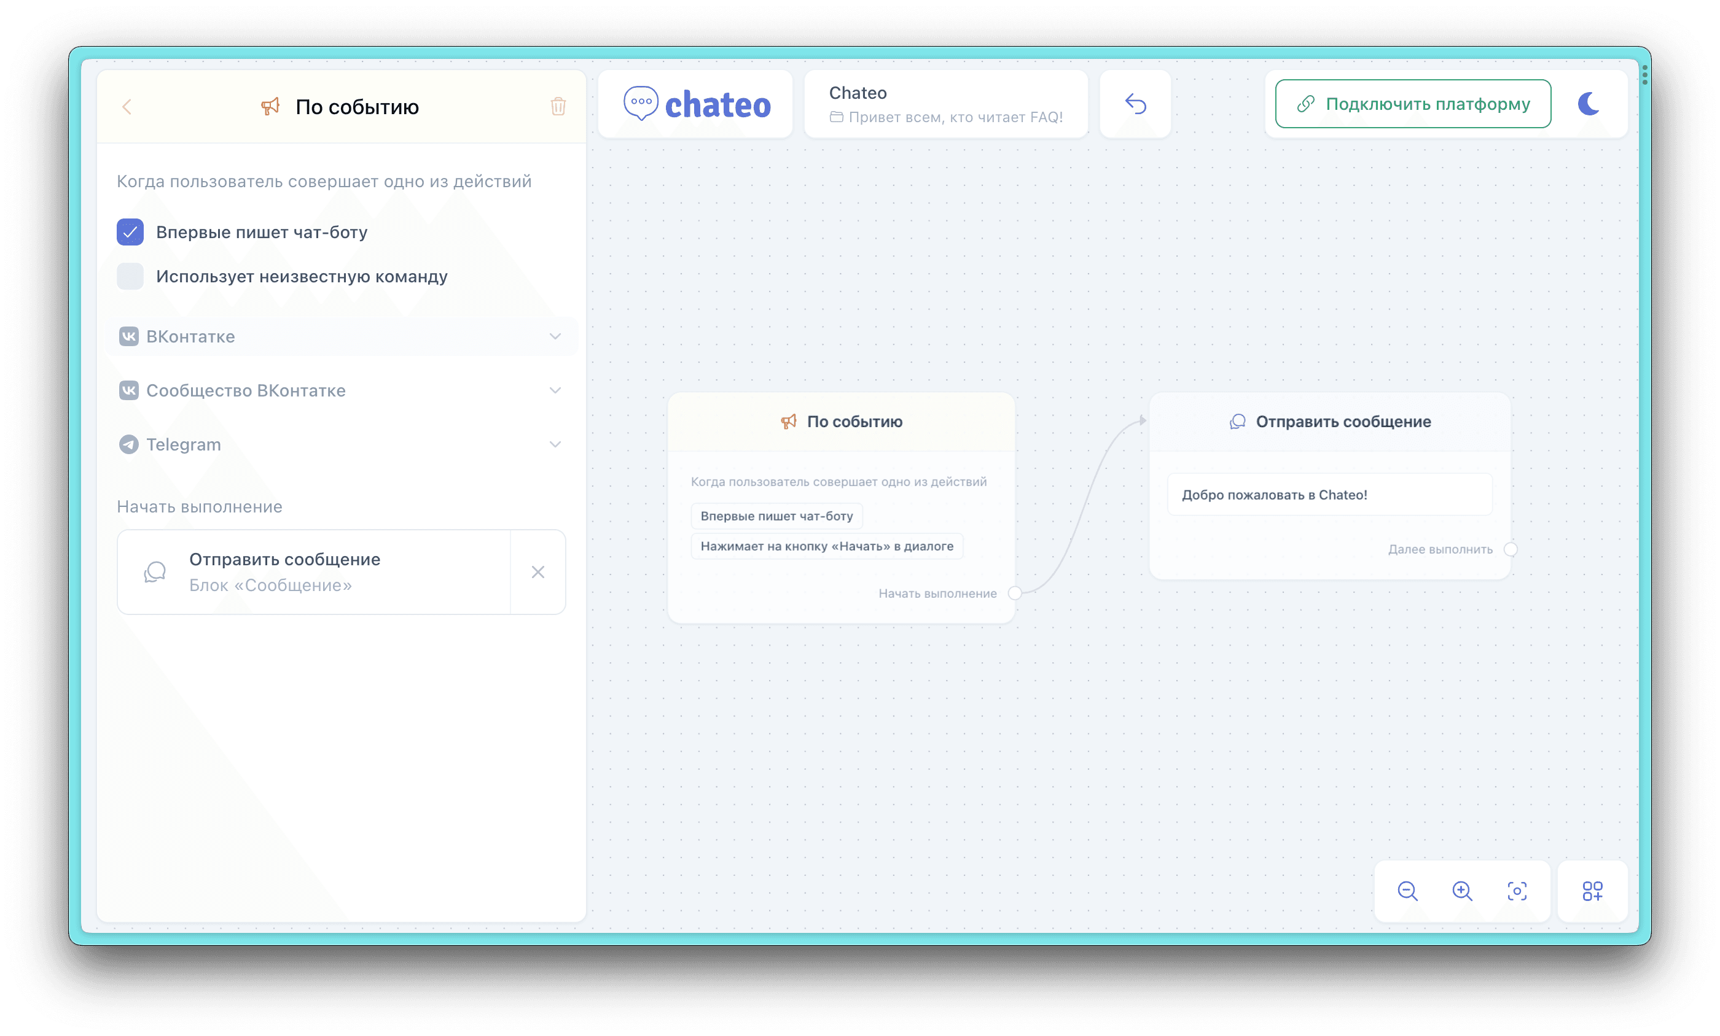Click the Блок «Сообщение» subtitle text

pos(271,586)
